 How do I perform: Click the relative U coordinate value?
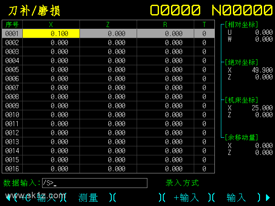click(264, 32)
